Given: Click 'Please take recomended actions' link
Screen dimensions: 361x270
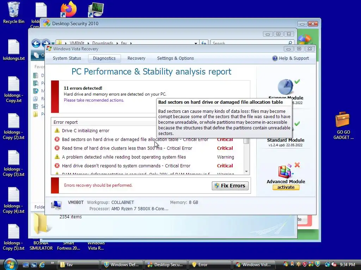Looking at the screenshot, I should coord(94,100).
